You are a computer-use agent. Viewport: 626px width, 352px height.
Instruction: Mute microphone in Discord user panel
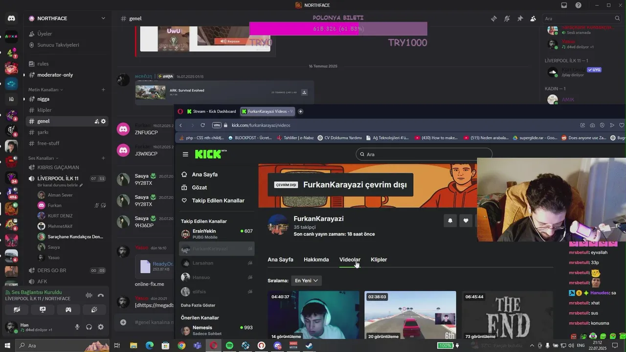pos(77,327)
